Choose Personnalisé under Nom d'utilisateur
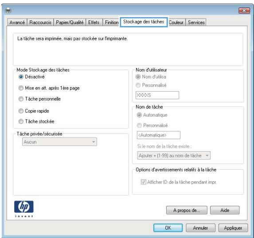254x238 pixels. tap(151, 85)
